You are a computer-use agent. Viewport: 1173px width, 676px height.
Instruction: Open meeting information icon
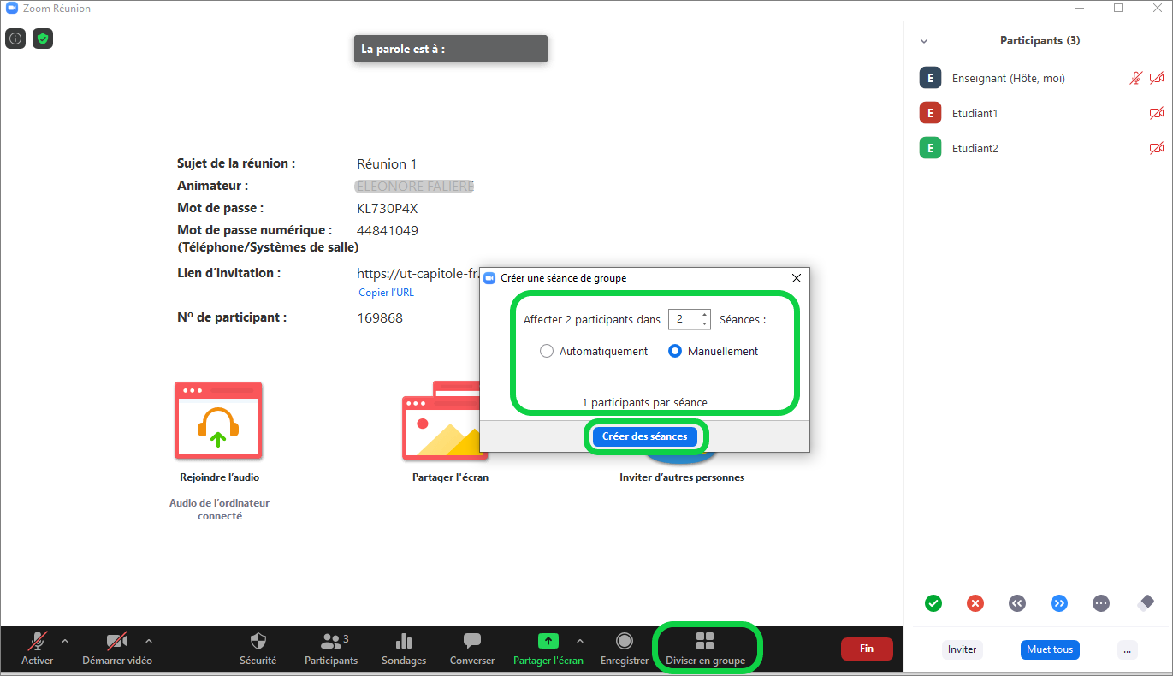point(15,39)
